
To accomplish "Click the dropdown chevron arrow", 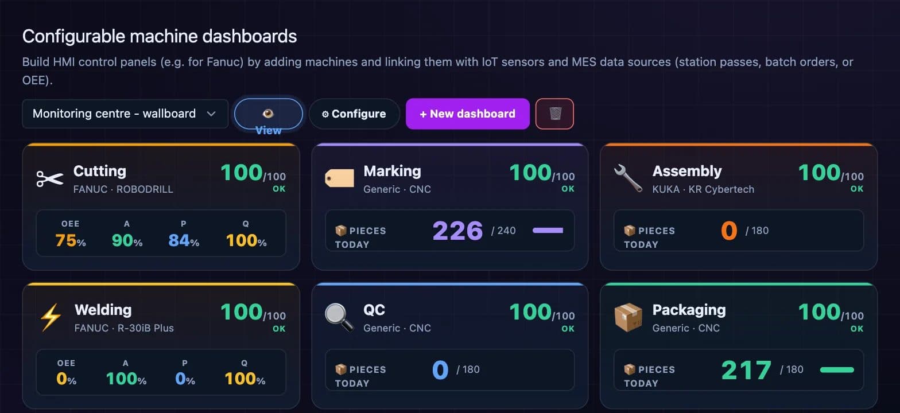I will coord(211,114).
